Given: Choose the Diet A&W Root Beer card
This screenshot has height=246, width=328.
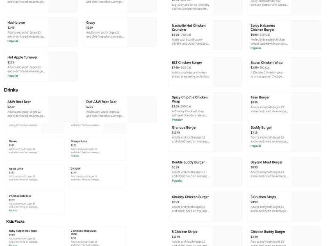Looking at the screenshot, I should pos(120,109).
